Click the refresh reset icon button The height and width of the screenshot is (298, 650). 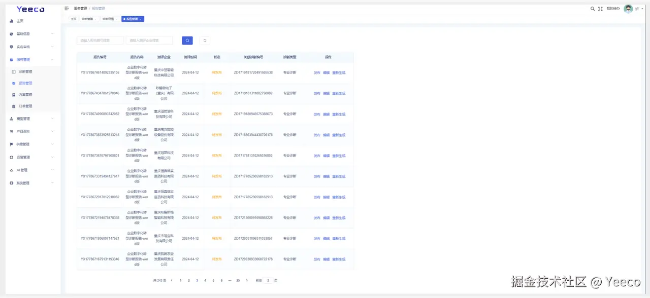point(205,41)
